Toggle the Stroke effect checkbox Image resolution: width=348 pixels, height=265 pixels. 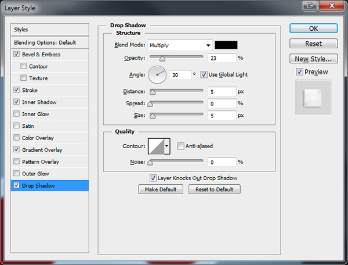coord(16,90)
